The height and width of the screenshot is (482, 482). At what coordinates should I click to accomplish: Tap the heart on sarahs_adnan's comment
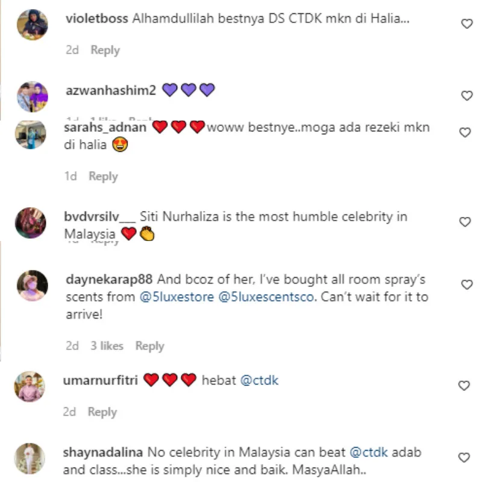click(x=466, y=133)
